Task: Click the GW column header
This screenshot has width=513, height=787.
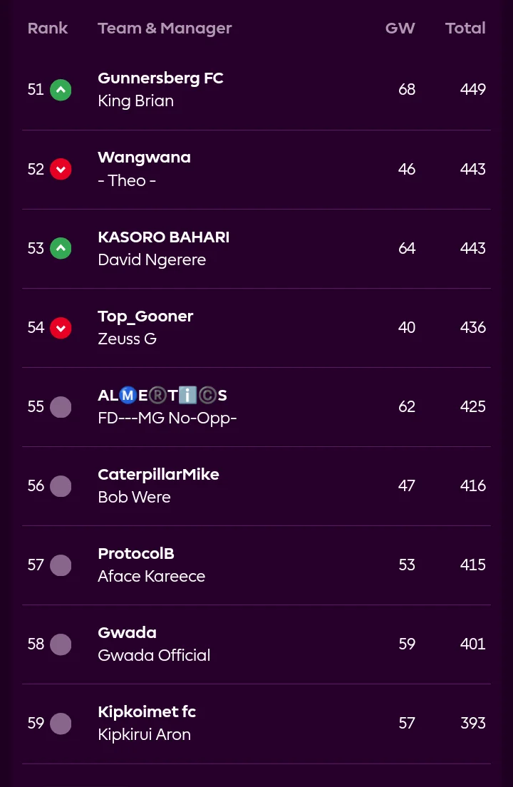Action: [x=400, y=29]
